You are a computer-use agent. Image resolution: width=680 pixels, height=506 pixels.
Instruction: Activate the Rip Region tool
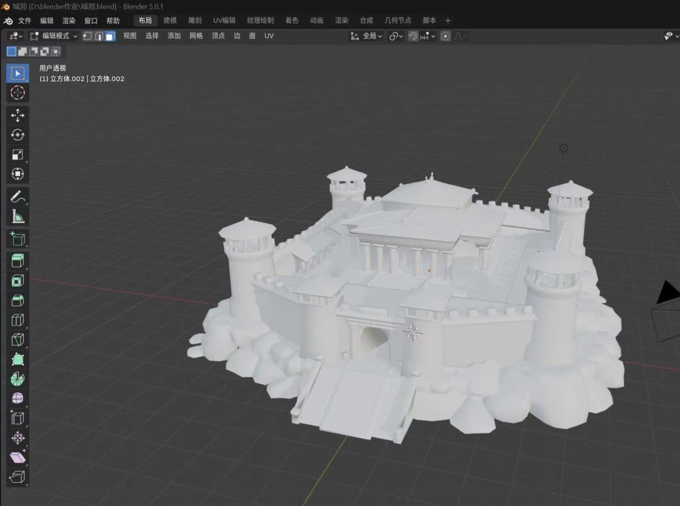[18, 478]
